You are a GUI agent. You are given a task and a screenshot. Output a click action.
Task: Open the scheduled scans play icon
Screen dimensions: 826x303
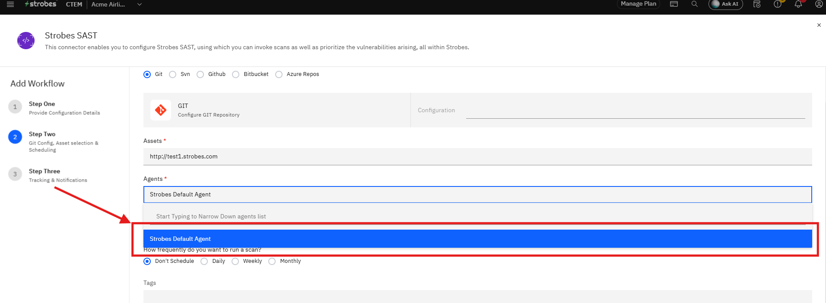(757, 4)
